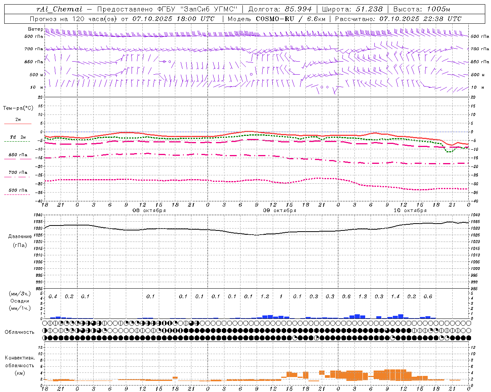The width and height of the screenshot is (491, 392).
Task: Click the latitude value Широта: 51.238
Action: click(x=352, y=9)
